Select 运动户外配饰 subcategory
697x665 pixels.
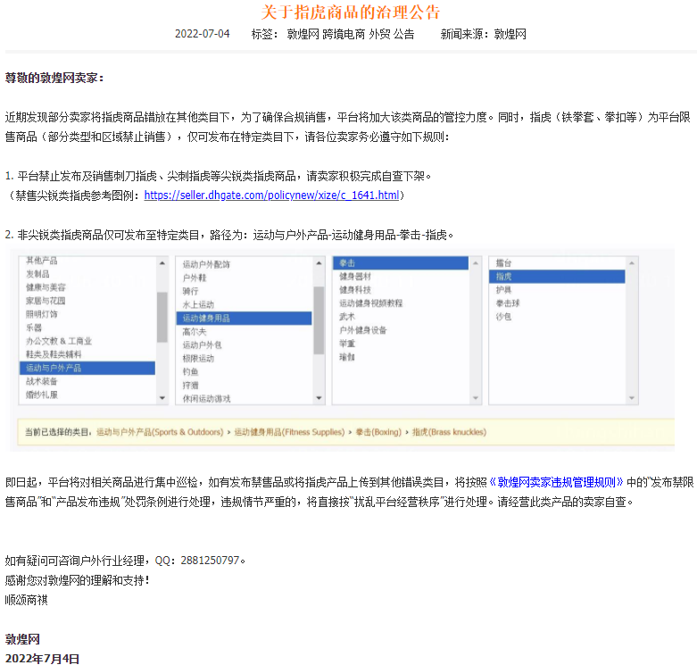tap(206, 264)
